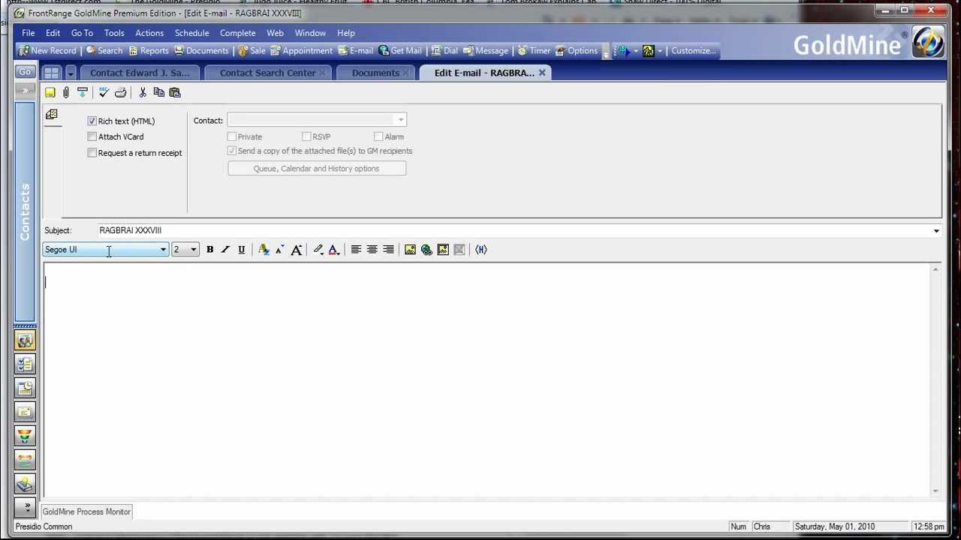Click the recipients panel icon
The height and width of the screenshot is (540, 961).
tap(52, 115)
